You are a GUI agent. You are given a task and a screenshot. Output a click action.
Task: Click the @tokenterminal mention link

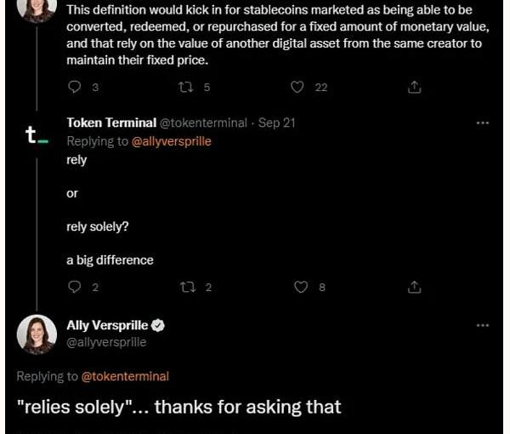tap(124, 375)
